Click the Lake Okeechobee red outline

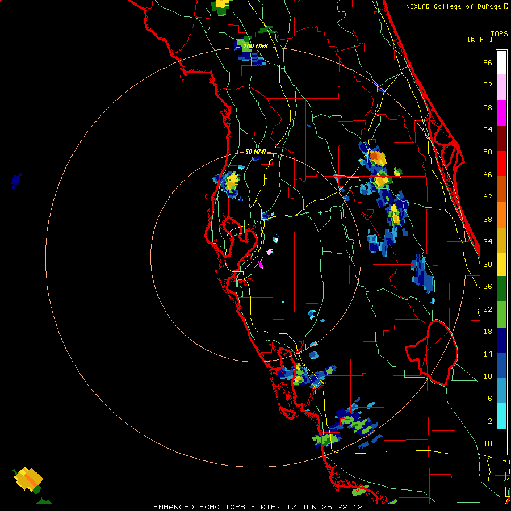[x=432, y=352]
